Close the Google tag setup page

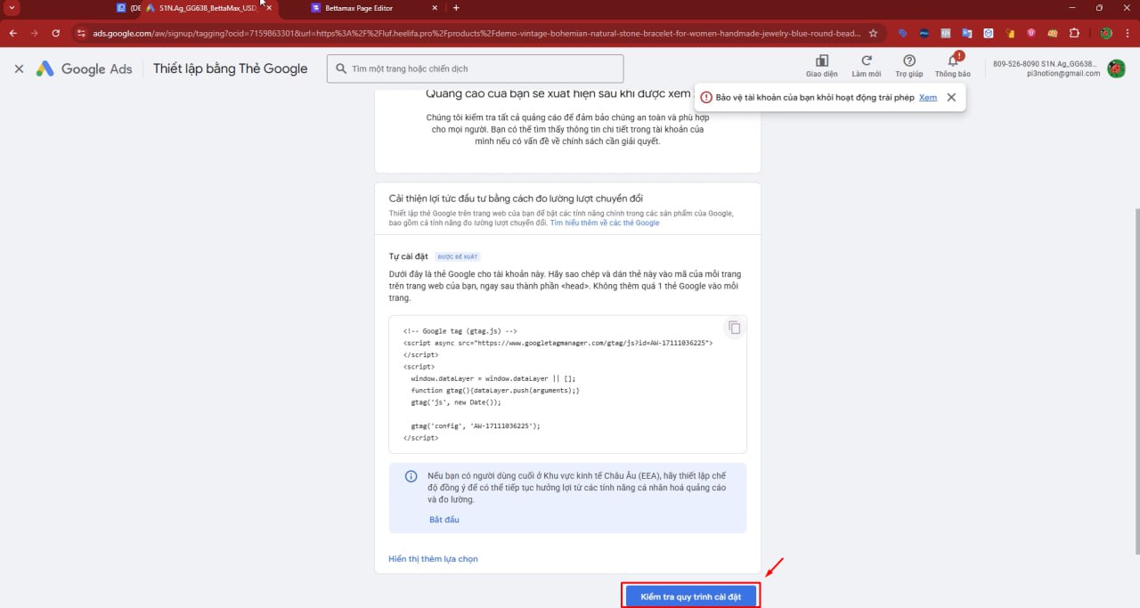19,69
